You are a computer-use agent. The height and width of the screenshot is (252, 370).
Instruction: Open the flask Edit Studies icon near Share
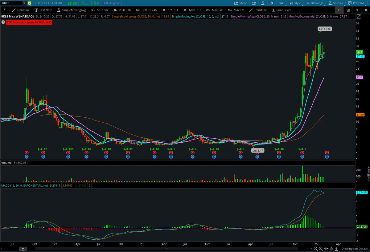[x=263, y=3]
